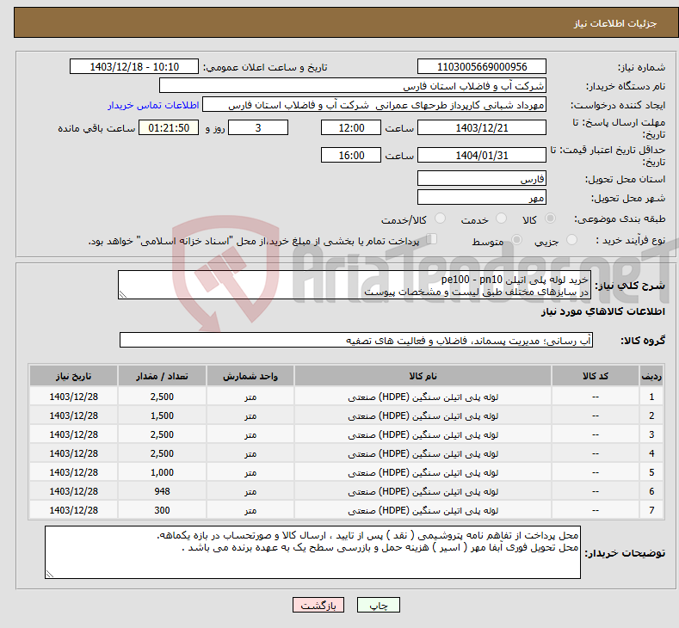This screenshot has width=679, height=628.
Task: Click the description box resize handle
Action: point(123,295)
